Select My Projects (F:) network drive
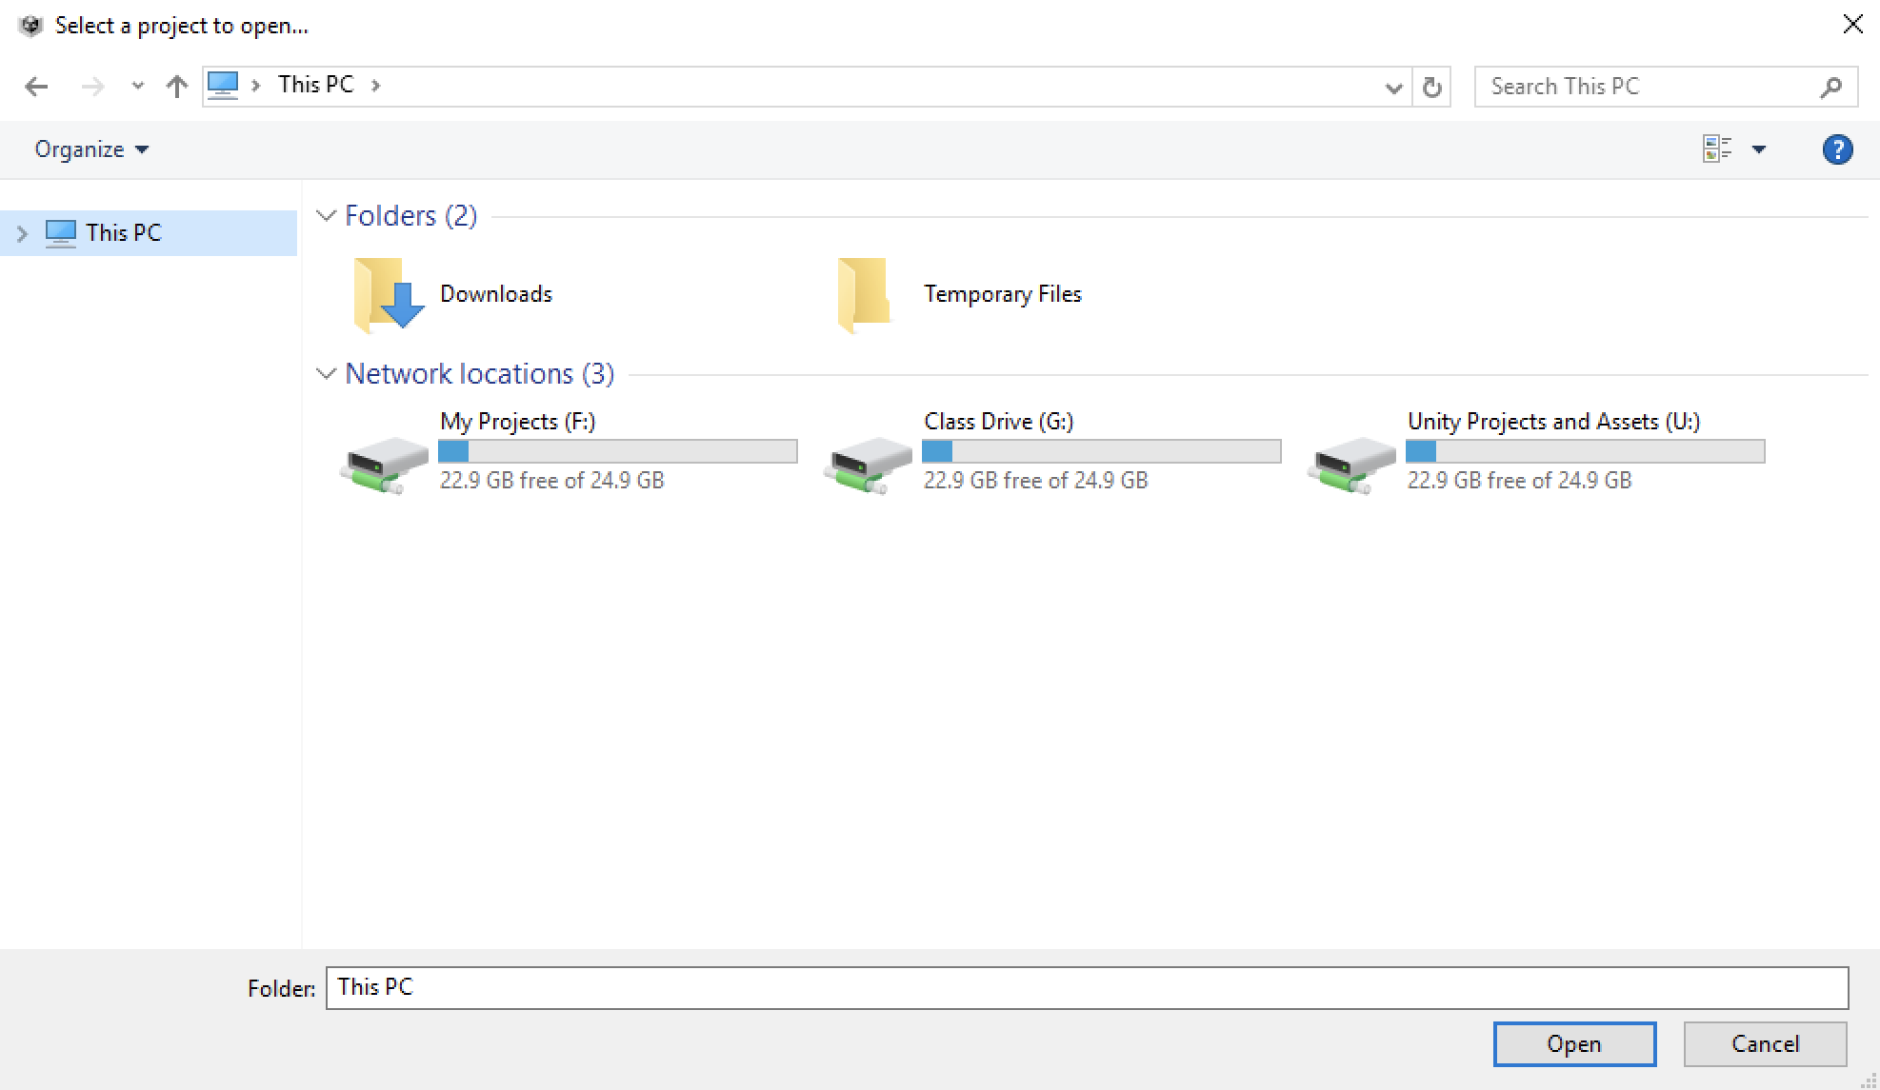Viewport: 1880px width, 1090px height. coord(517,422)
